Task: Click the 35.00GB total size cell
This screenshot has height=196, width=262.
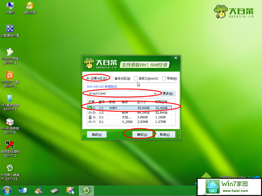Action: pos(143,108)
